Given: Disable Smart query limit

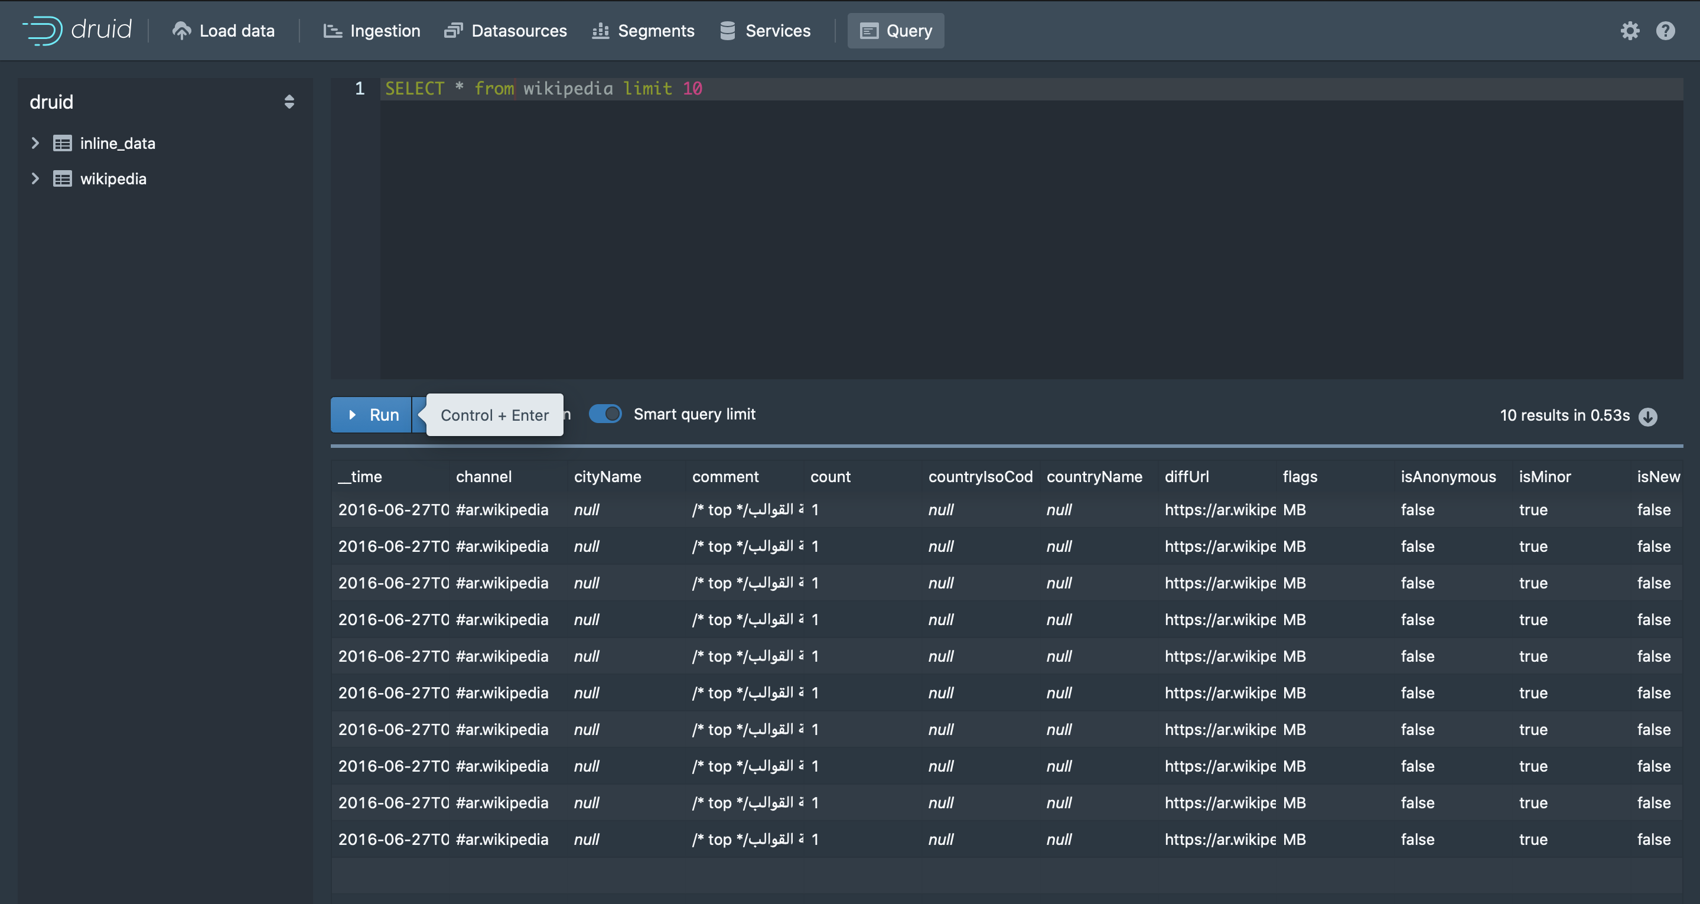Looking at the screenshot, I should [x=605, y=414].
